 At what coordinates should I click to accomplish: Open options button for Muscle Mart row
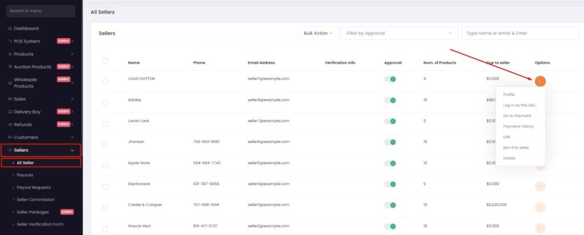click(x=540, y=228)
